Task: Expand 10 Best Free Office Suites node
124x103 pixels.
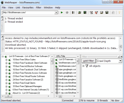Action: tap(6, 60)
